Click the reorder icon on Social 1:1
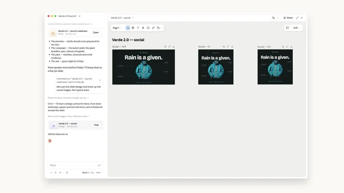This screenshot has height=193, width=344. click(224, 46)
